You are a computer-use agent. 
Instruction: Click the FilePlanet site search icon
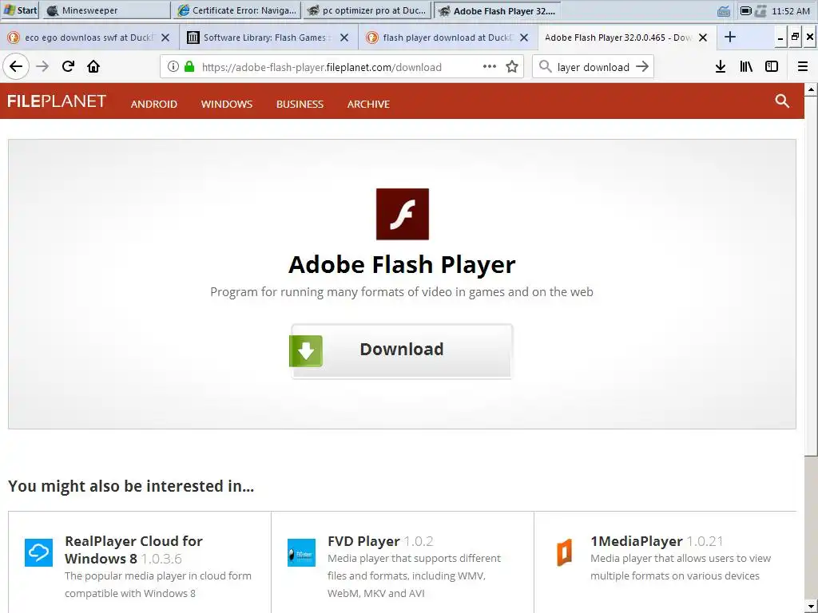coord(782,101)
